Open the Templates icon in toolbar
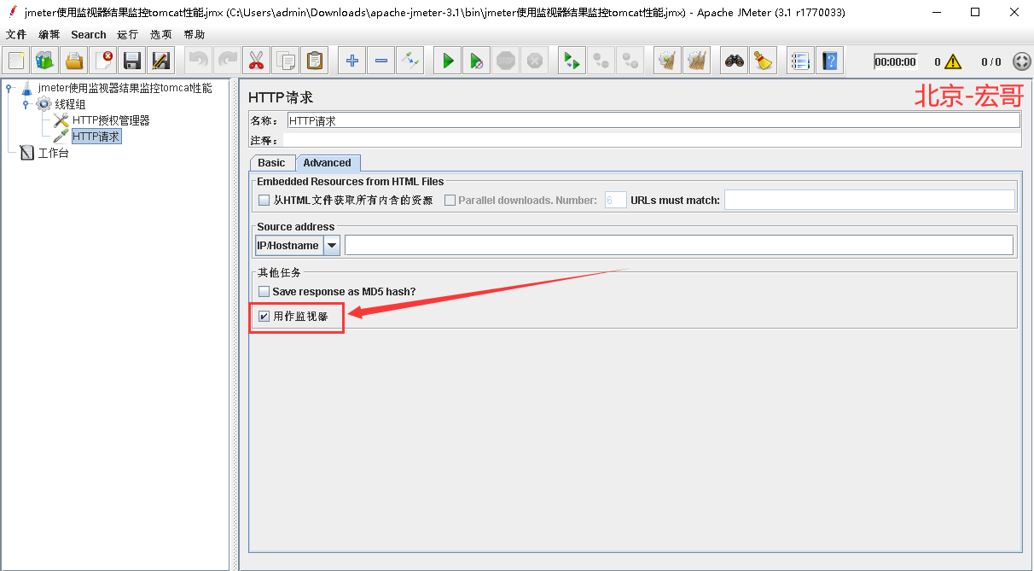 click(45, 61)
